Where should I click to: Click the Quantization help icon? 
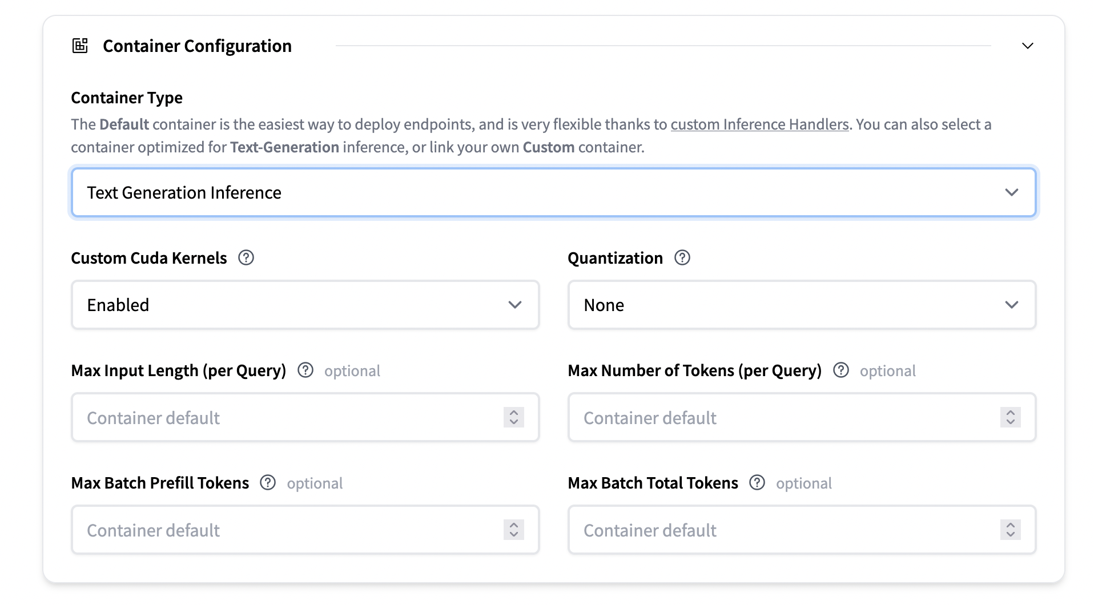coord(682,258)
